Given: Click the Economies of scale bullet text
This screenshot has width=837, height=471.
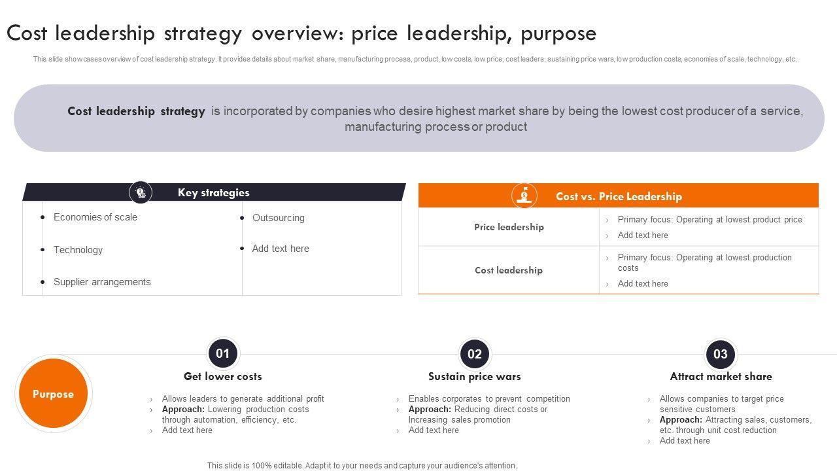Looking at the screenshot, I should pyautogui.click(x=95, y=217).
